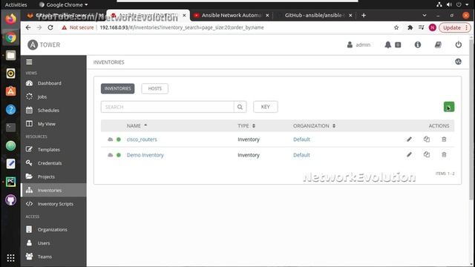This screenshot has height=267, width=475.
Task: Click cisco_routers cloud sync status icon
Action: point(111,139)
